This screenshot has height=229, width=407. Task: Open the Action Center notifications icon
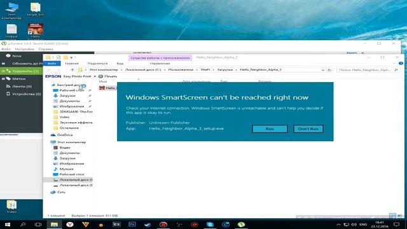tap(396, 225)
